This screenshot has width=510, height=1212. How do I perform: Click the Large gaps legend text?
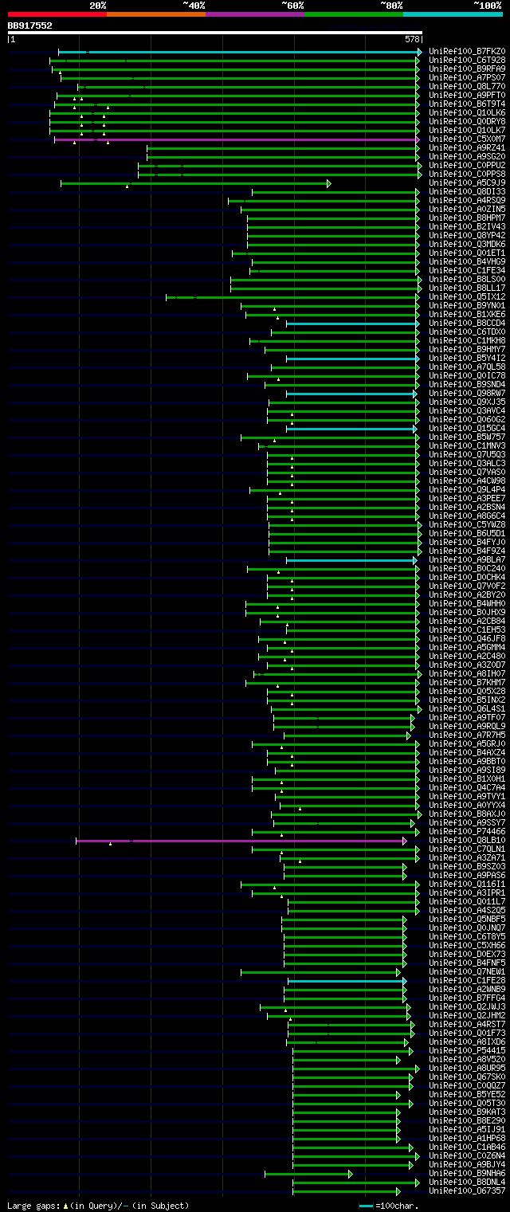(98, 1206)
